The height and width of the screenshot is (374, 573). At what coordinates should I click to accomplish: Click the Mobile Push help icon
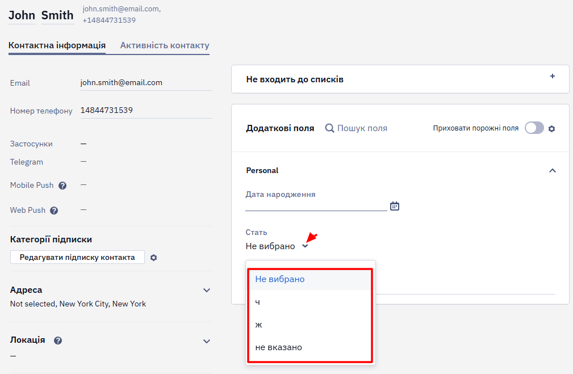[x=62, y=186]
